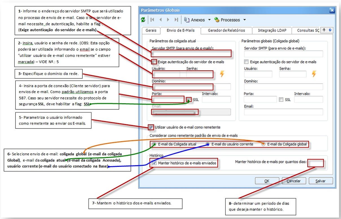Open the Gerador de Relatórios tab
This screenshot has height=219, width=341.
226,30
